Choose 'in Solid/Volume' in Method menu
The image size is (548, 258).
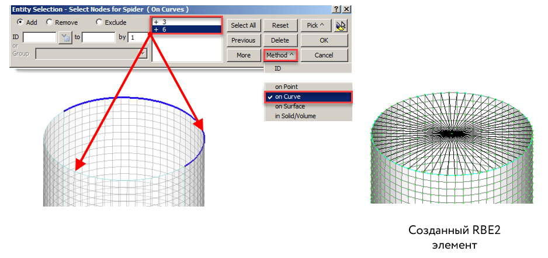[308, 116]
